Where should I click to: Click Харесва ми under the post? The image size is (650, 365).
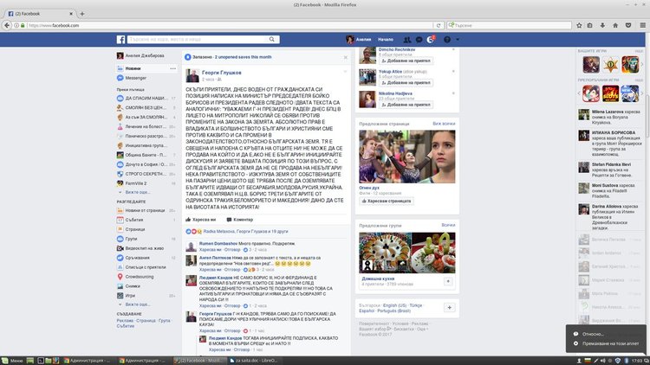click(199, 220)
